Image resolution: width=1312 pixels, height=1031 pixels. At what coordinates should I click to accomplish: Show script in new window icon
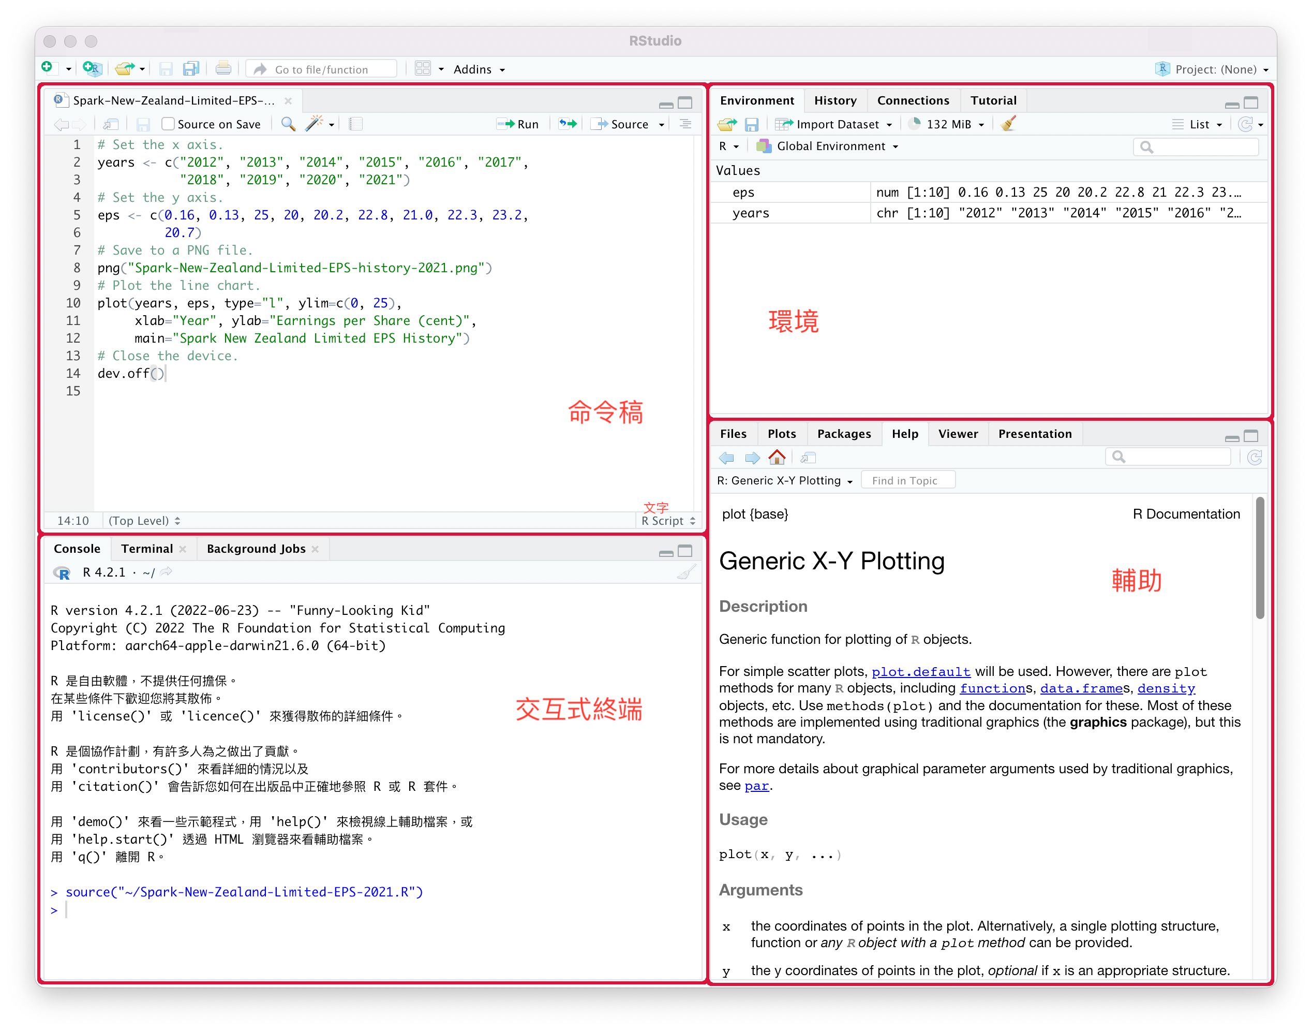pyautogui.click(x=110, y=124)
